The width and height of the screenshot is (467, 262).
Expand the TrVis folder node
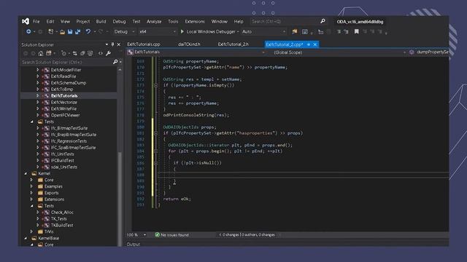click(x=31, y=231)
